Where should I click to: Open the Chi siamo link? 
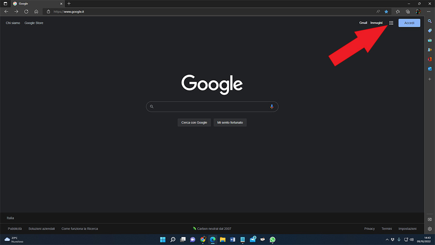coord(13,23)
